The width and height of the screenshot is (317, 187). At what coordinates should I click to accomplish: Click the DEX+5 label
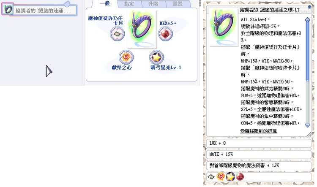168,23
